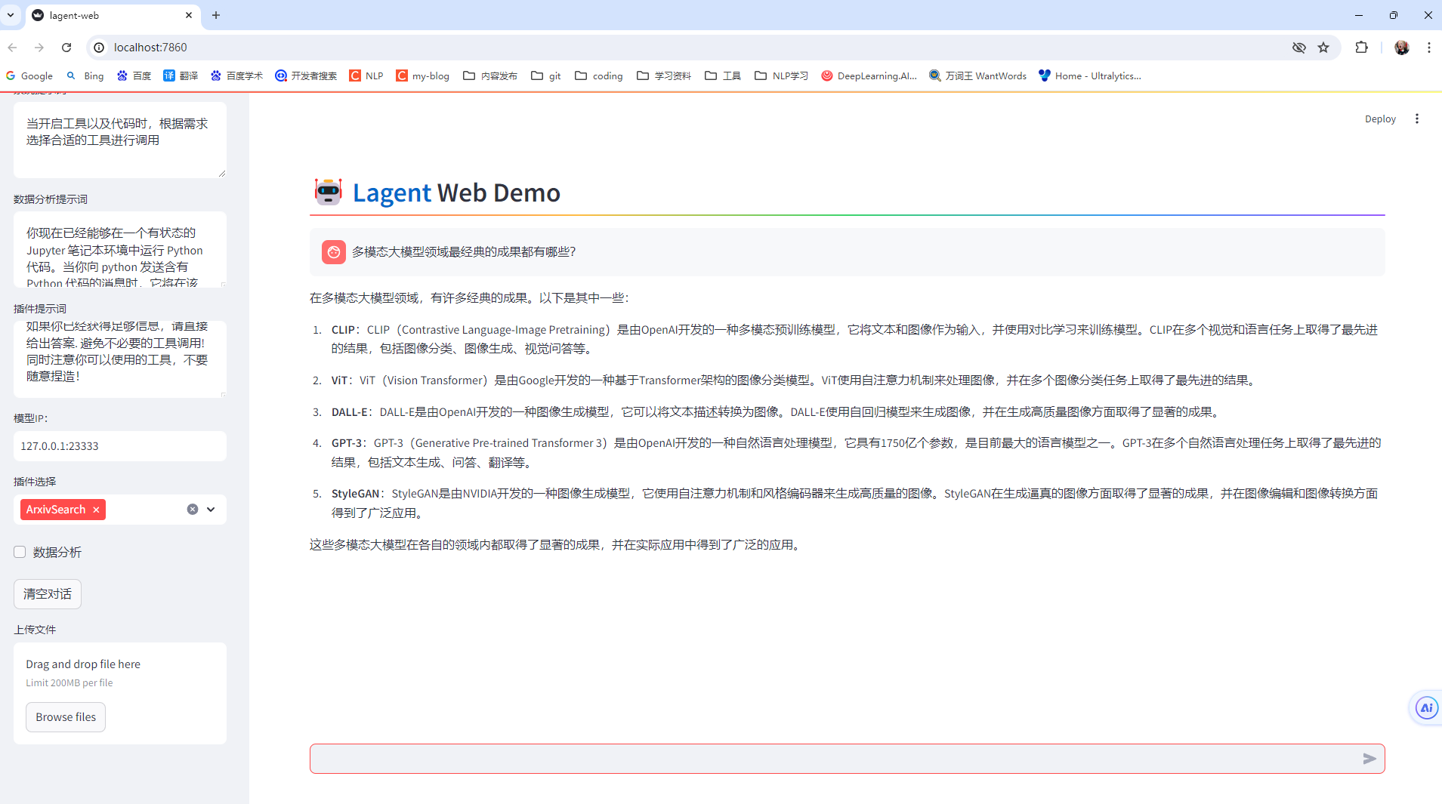Open a new browser tab
The width and height of the screenshot is (1442, 804).
216,15
